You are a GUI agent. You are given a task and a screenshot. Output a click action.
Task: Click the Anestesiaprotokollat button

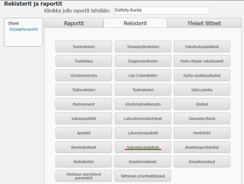tap(202, 147)
